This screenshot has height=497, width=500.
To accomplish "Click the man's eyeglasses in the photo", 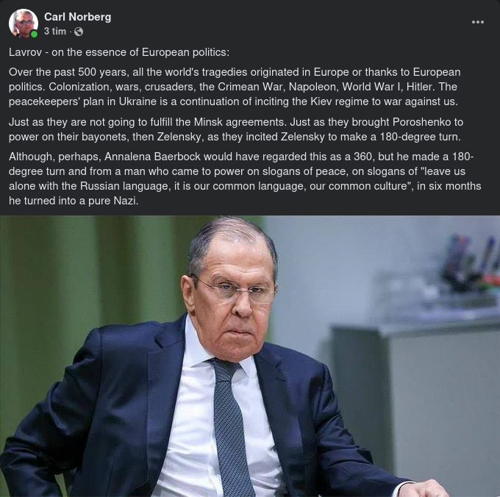I will pyautogui.click(x=234, y=290).
